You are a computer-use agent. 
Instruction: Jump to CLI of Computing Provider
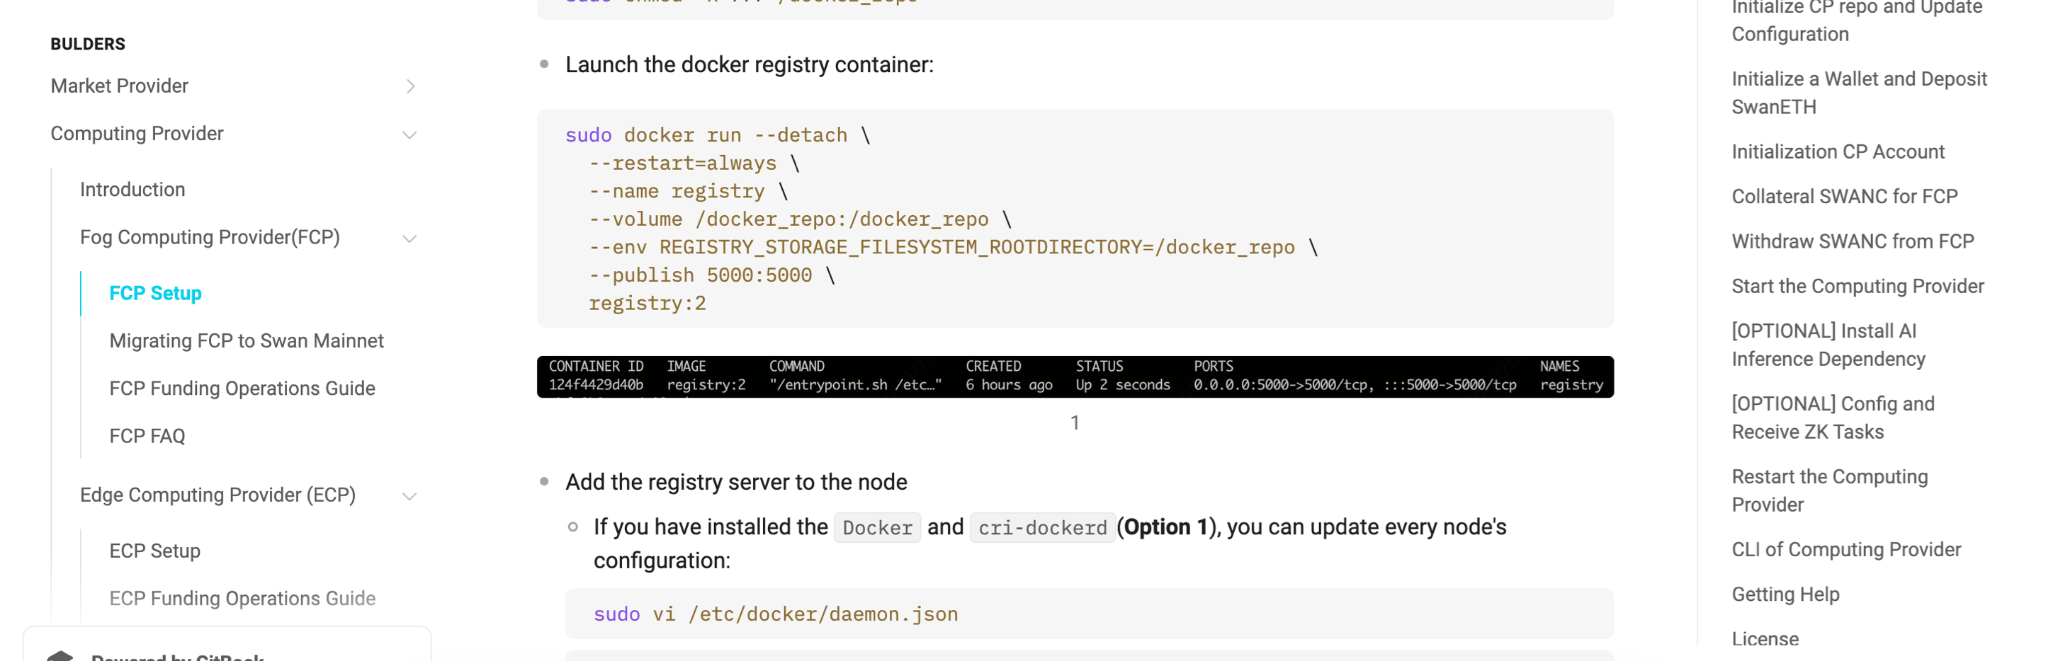(1846, 549)
